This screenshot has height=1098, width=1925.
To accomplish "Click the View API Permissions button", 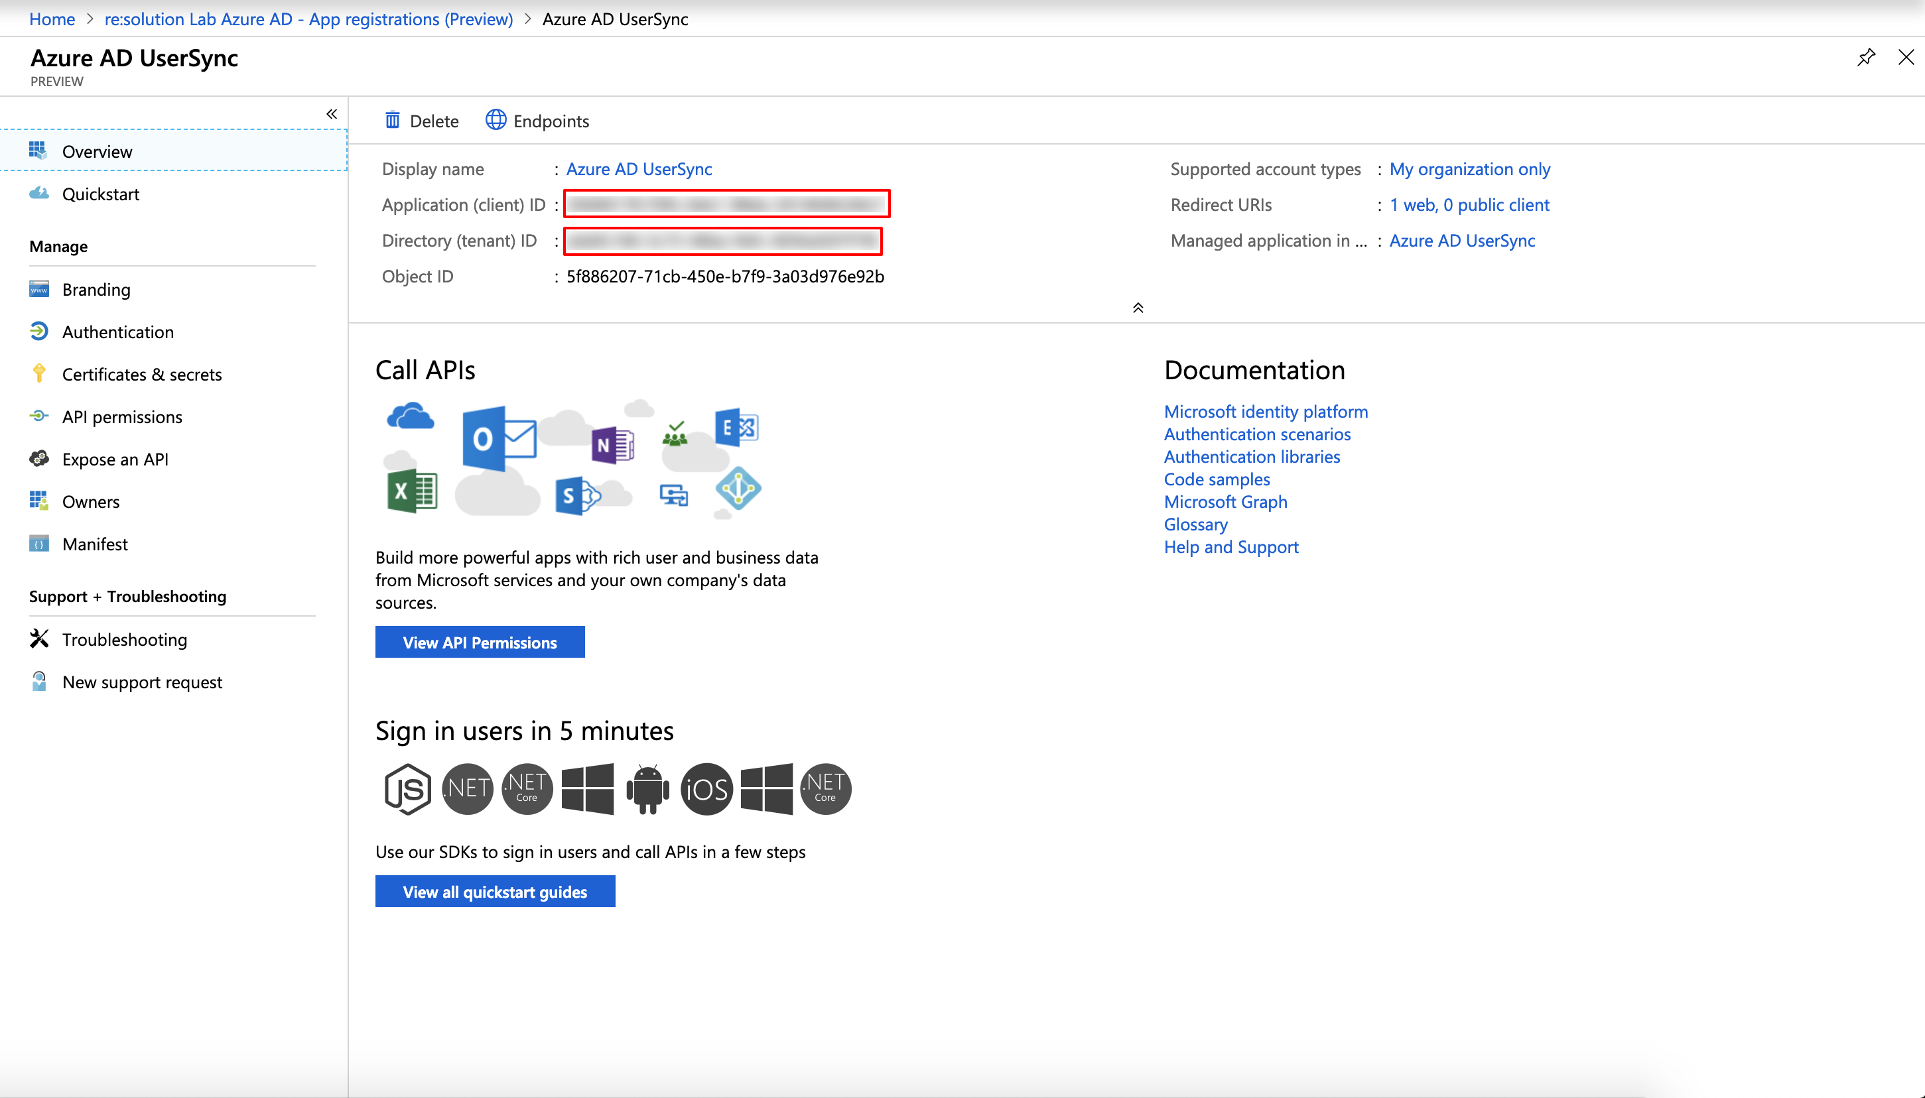I will click(480, 642).
